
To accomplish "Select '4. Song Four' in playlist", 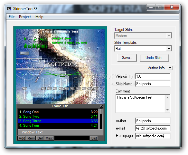I will pyautogui.click(x=58, y=125).
